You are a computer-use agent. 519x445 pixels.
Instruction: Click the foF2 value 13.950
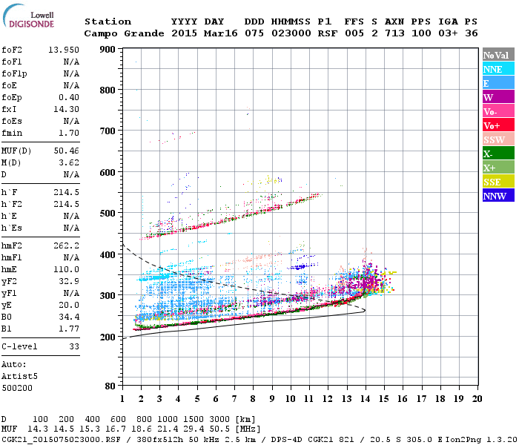click(64, 50)
